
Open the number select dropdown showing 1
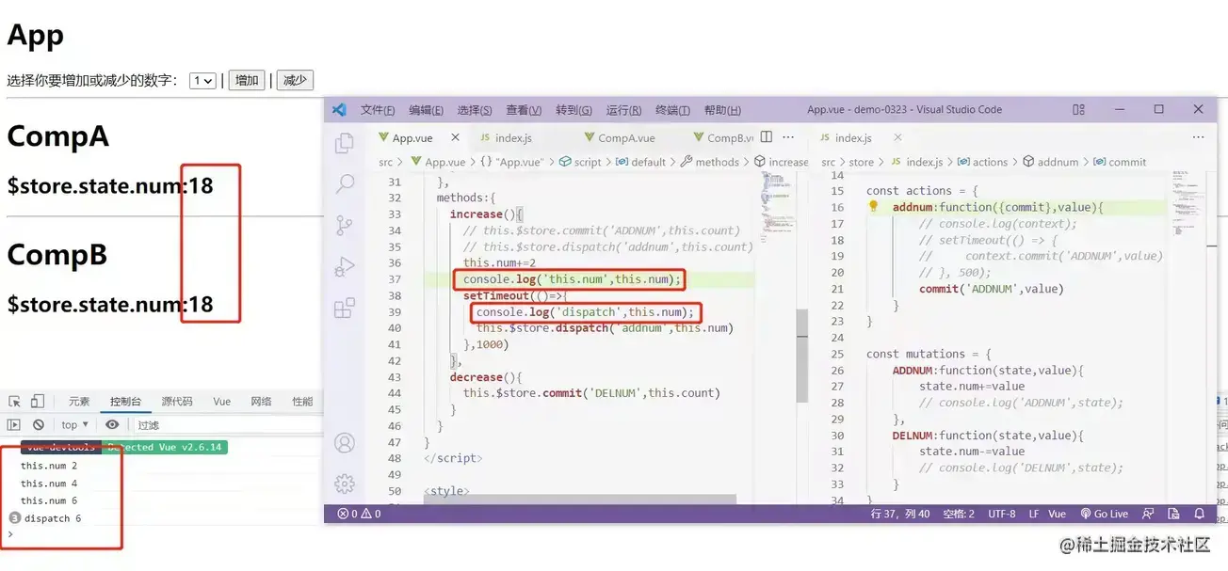point(202,81)
